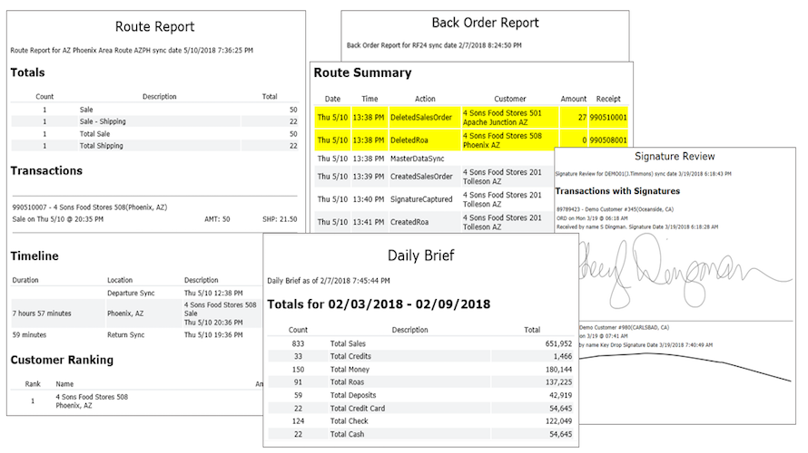Click the Departure Sync timeline entry
The height and width of the screenshot is (453, 808).
tap(131, 293)
